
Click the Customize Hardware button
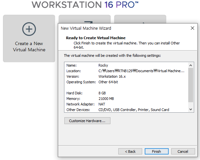tap(87, 120)
